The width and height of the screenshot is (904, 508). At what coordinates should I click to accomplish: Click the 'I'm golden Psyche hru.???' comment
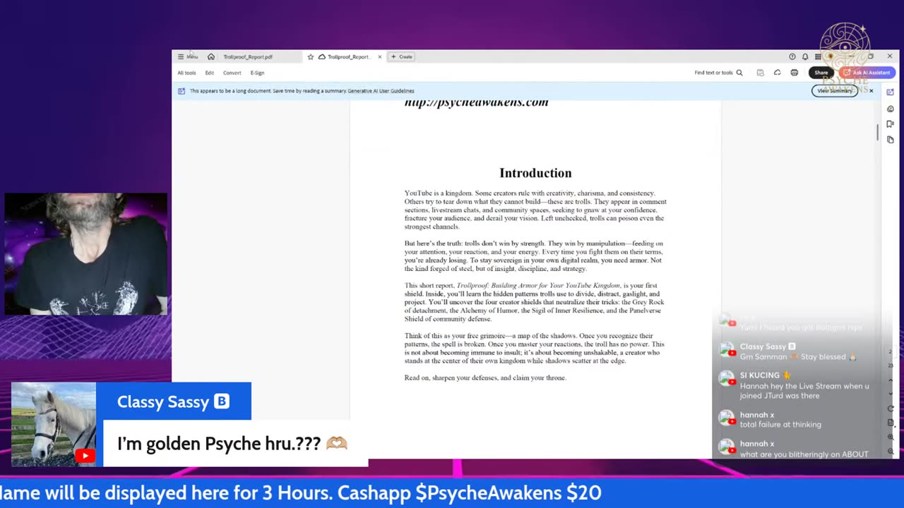235,444
